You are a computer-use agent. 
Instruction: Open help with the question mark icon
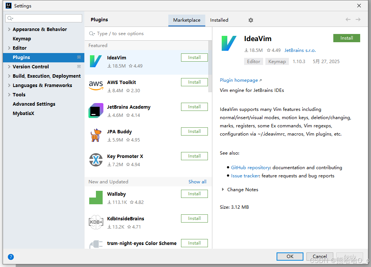[x=11, y=257]
